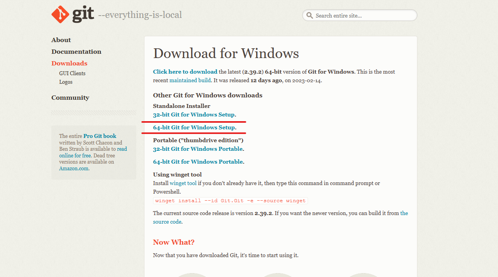Click the 'Now What?' heading
The width and height of the screenshot is (498, 277).
pyautogui.click(x=174, y=242)
